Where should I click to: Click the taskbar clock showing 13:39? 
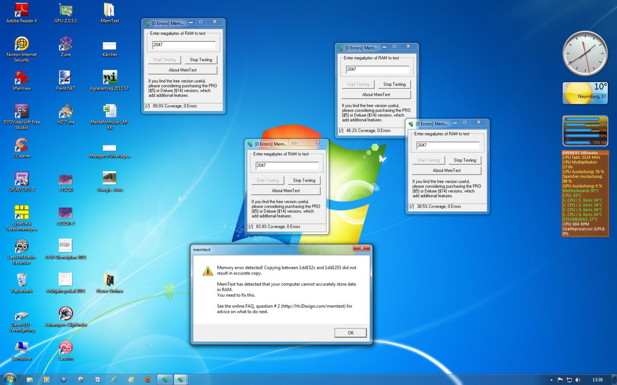(x=598, y=379)
